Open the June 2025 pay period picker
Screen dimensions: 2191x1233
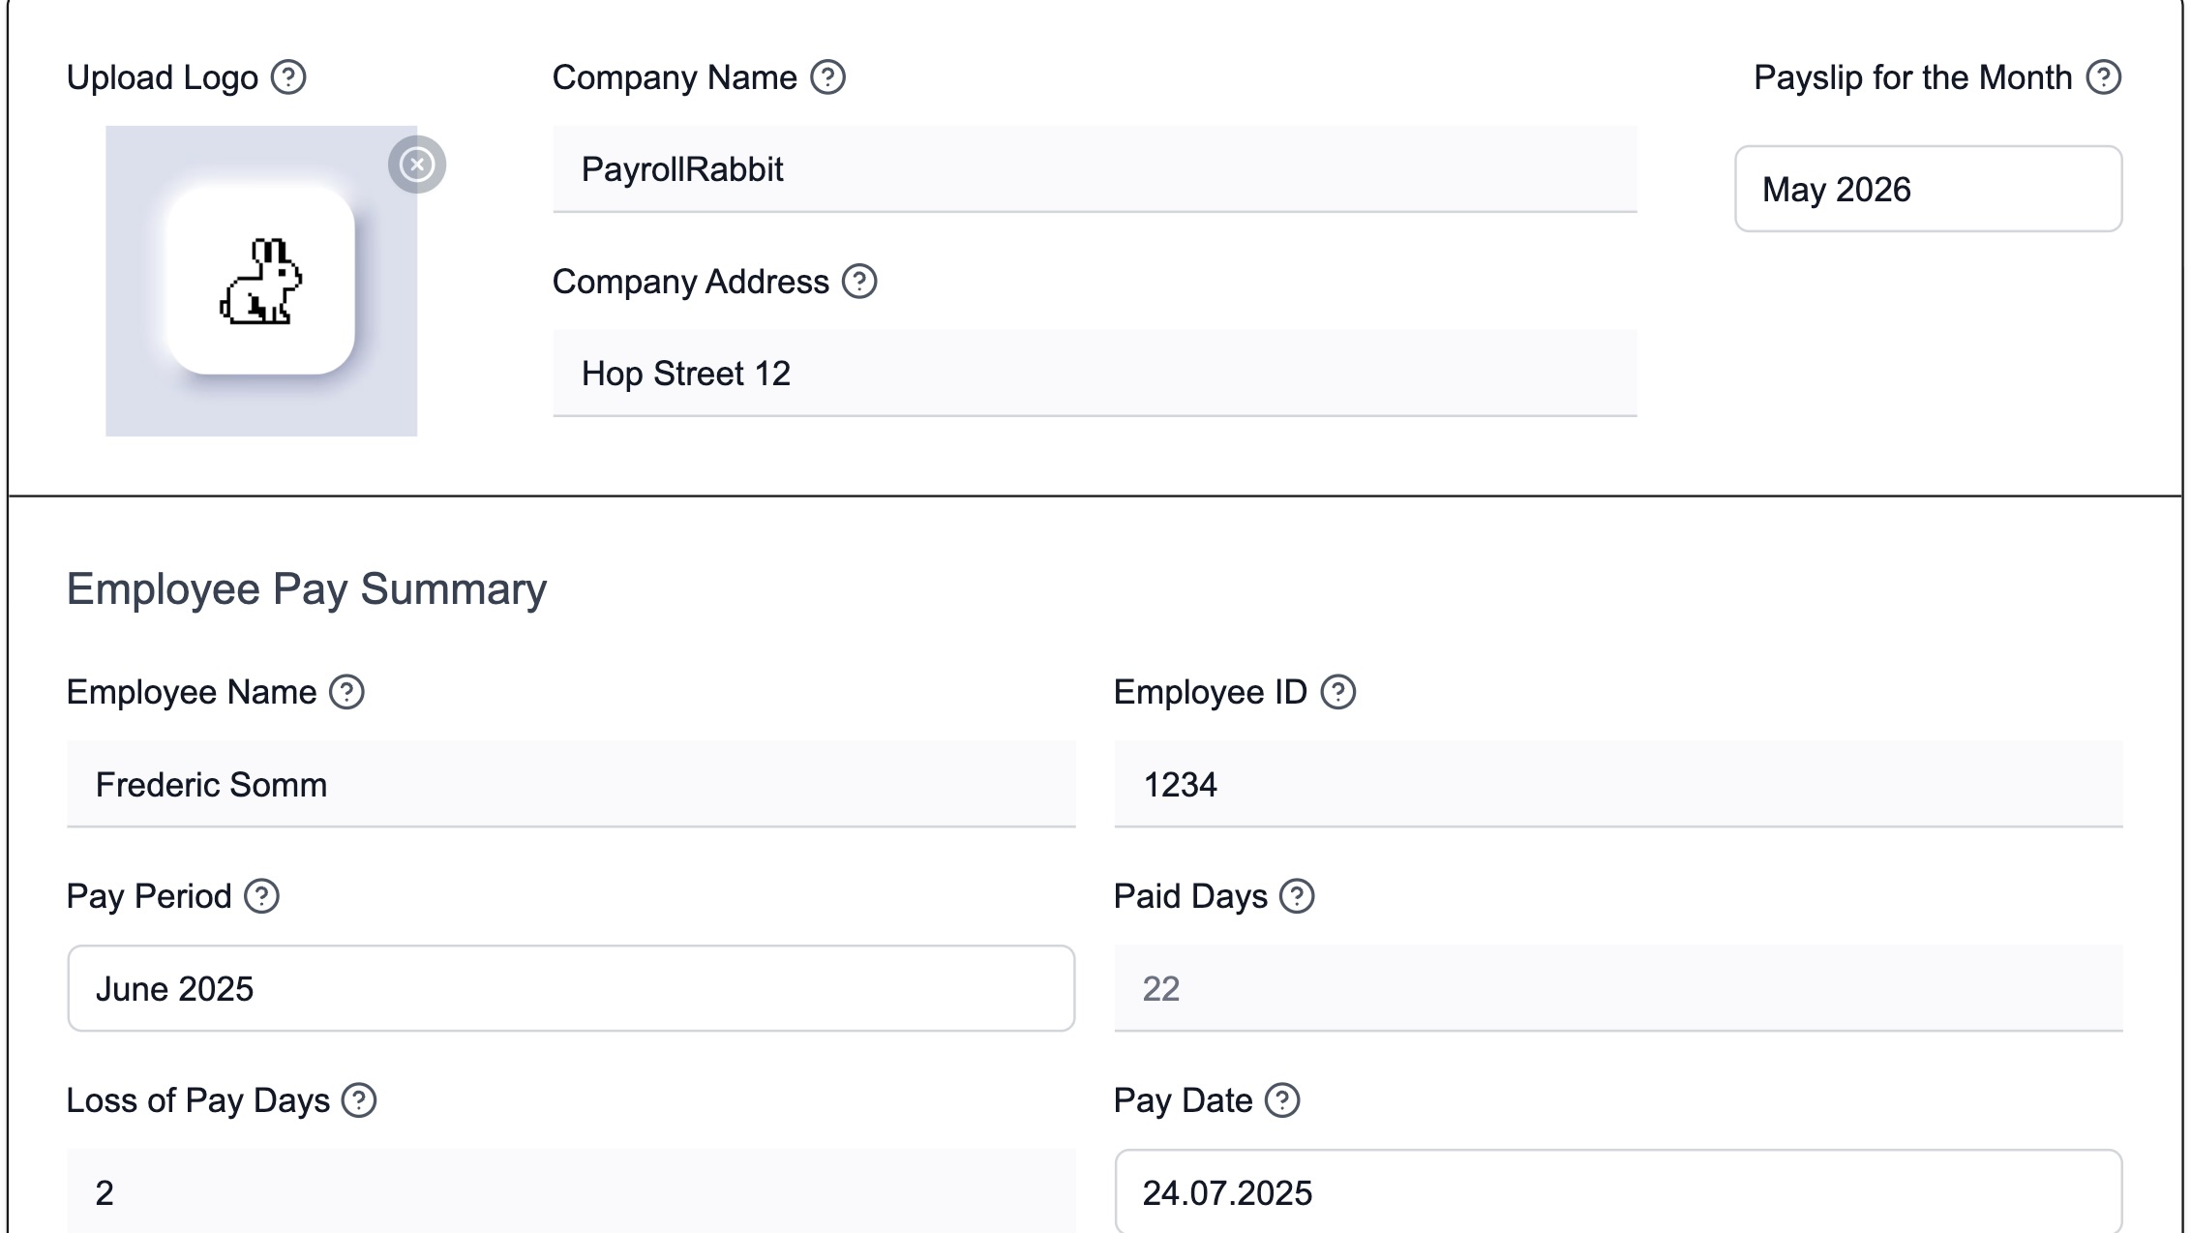coord(569,988)
